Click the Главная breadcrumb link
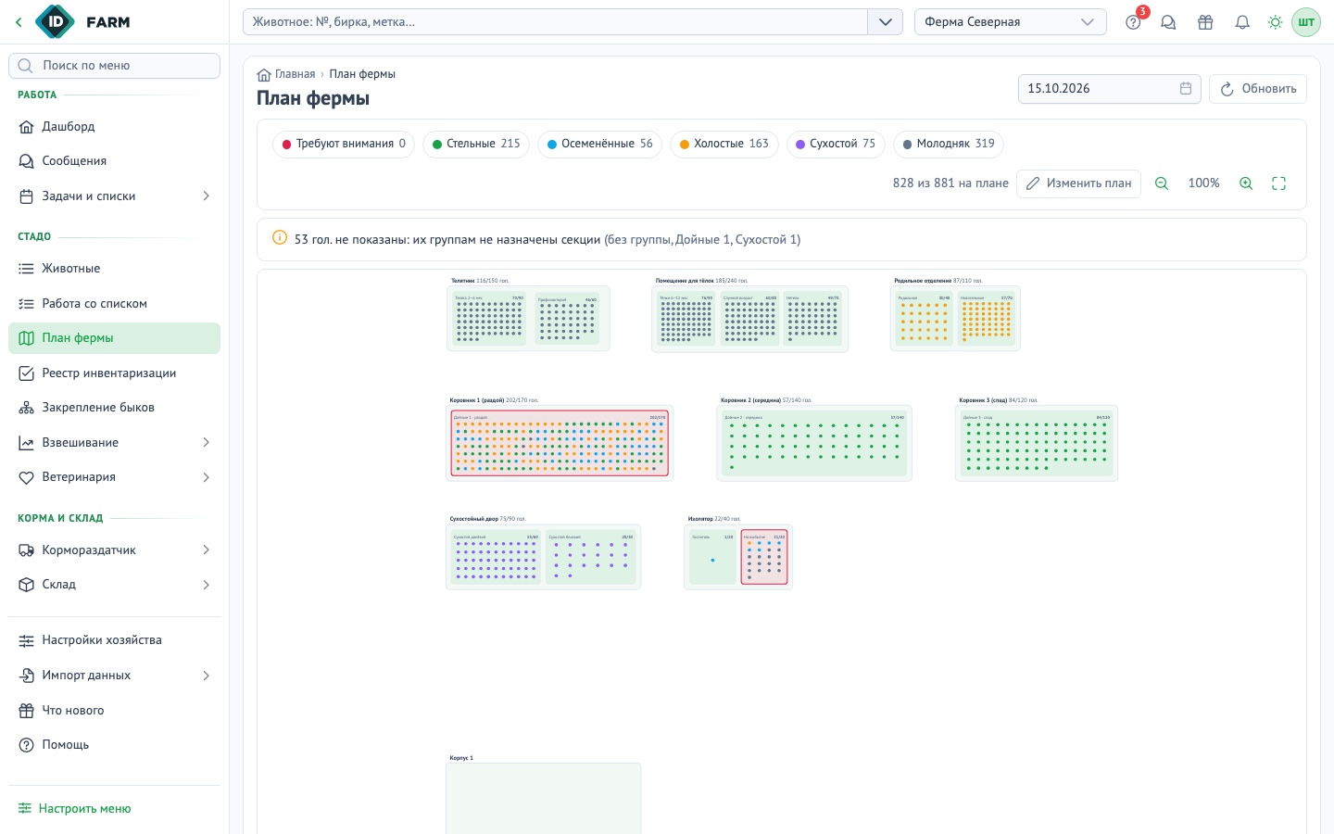This screenshot has height=834, width=1334. point(295,74)
